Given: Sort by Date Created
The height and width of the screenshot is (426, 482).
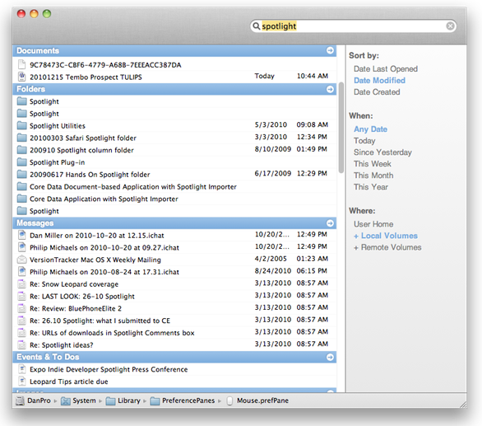Looking at the screenshot, I should click(377, 91).
